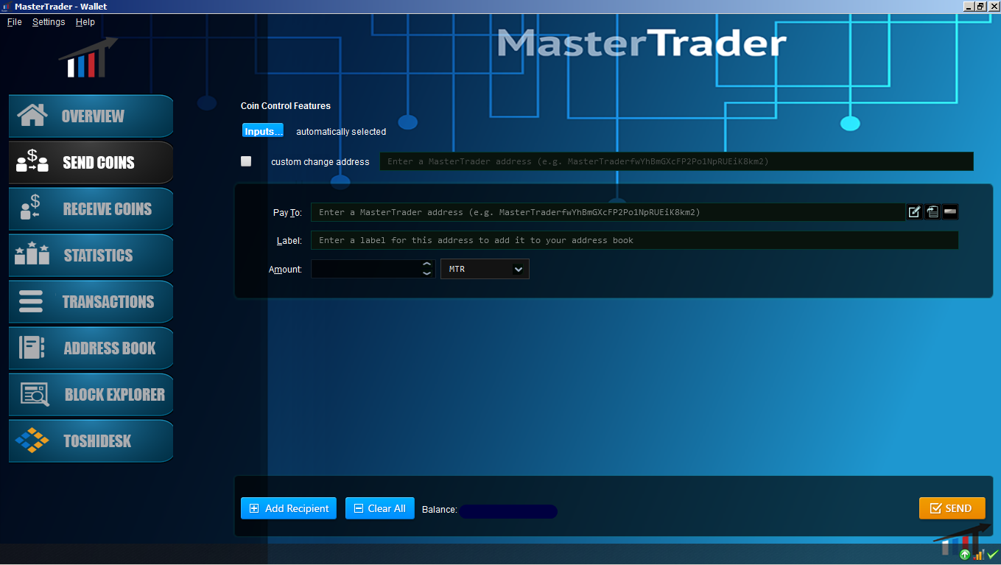1001x565 pixels.
Task: Click the 'Coin Control Features' heading
Action: (286, 106)
